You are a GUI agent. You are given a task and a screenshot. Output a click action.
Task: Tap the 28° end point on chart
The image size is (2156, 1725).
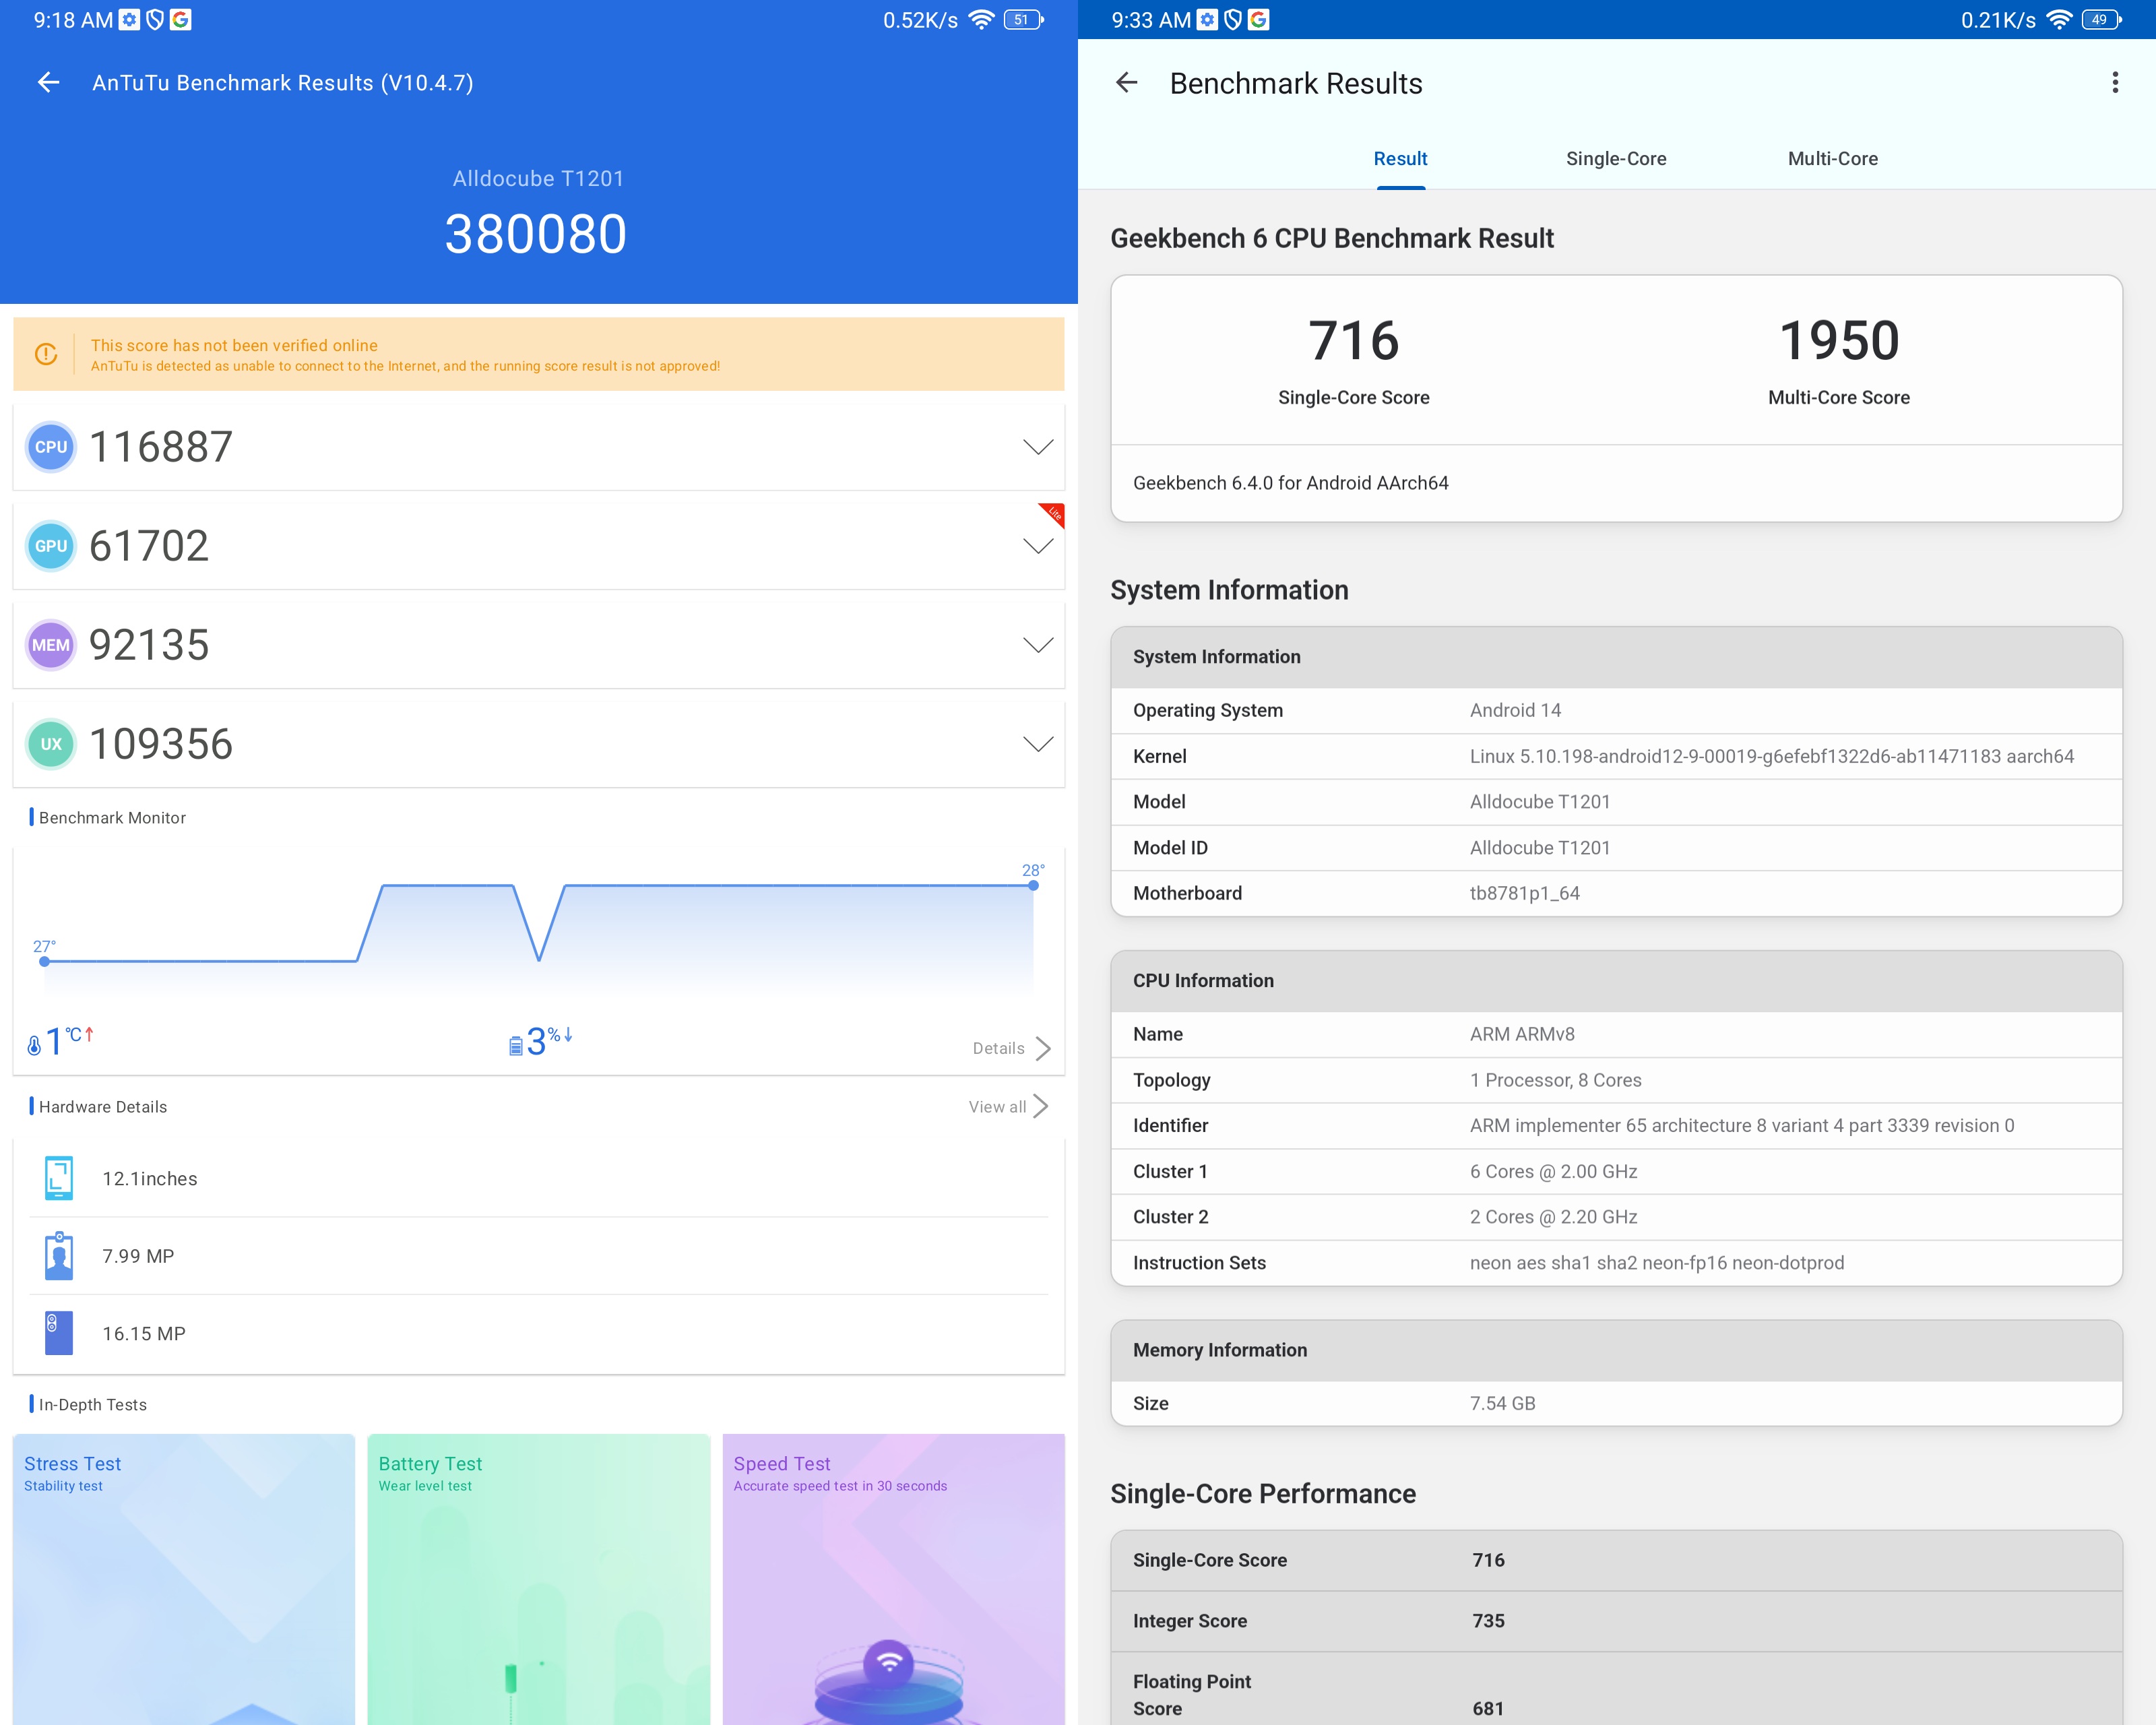pyautogui.click(x=1033, y=885)
